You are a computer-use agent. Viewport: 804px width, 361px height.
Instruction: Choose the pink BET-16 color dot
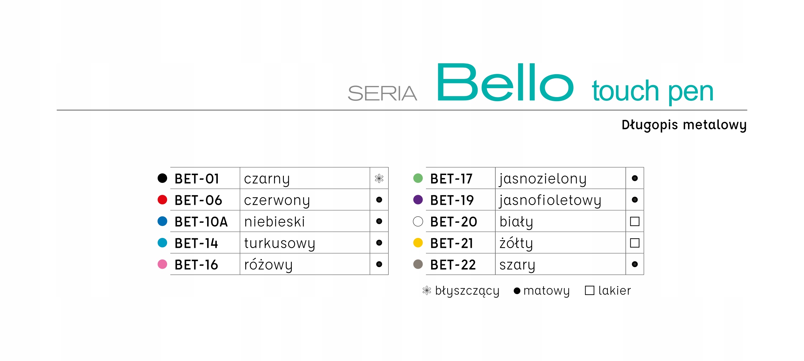point(162,264)
